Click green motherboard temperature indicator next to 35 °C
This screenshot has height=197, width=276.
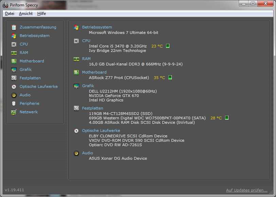pos(170,77)
